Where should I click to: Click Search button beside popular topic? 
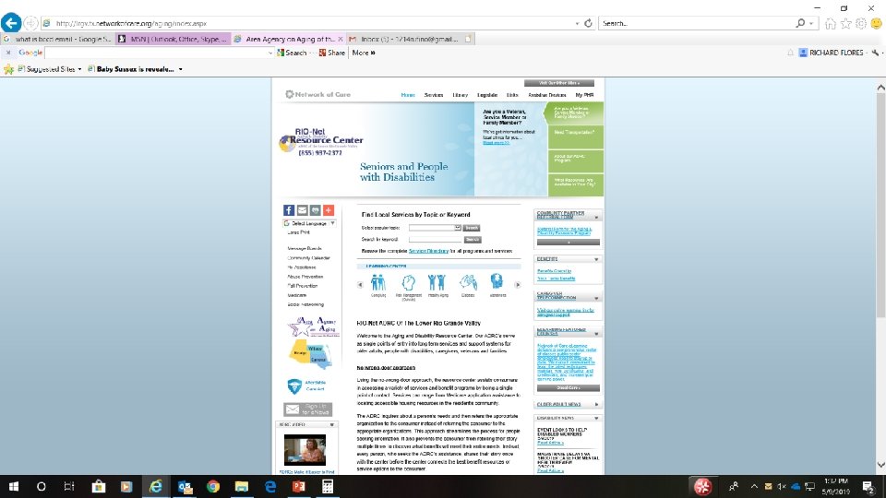point(472,228)
